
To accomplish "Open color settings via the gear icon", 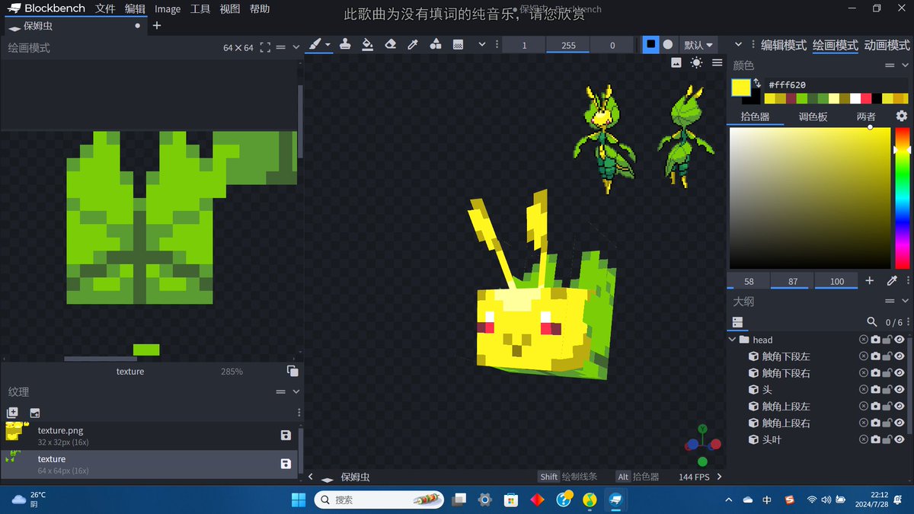I will click(x=902, y=115).
